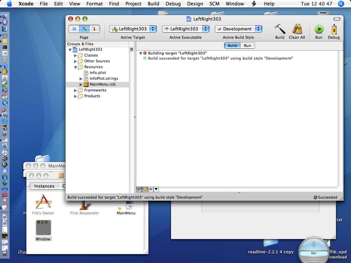Screen dimensions: 351x263
Task: Select the Project page segment in Page control
Action: click(x=74, y=29)
